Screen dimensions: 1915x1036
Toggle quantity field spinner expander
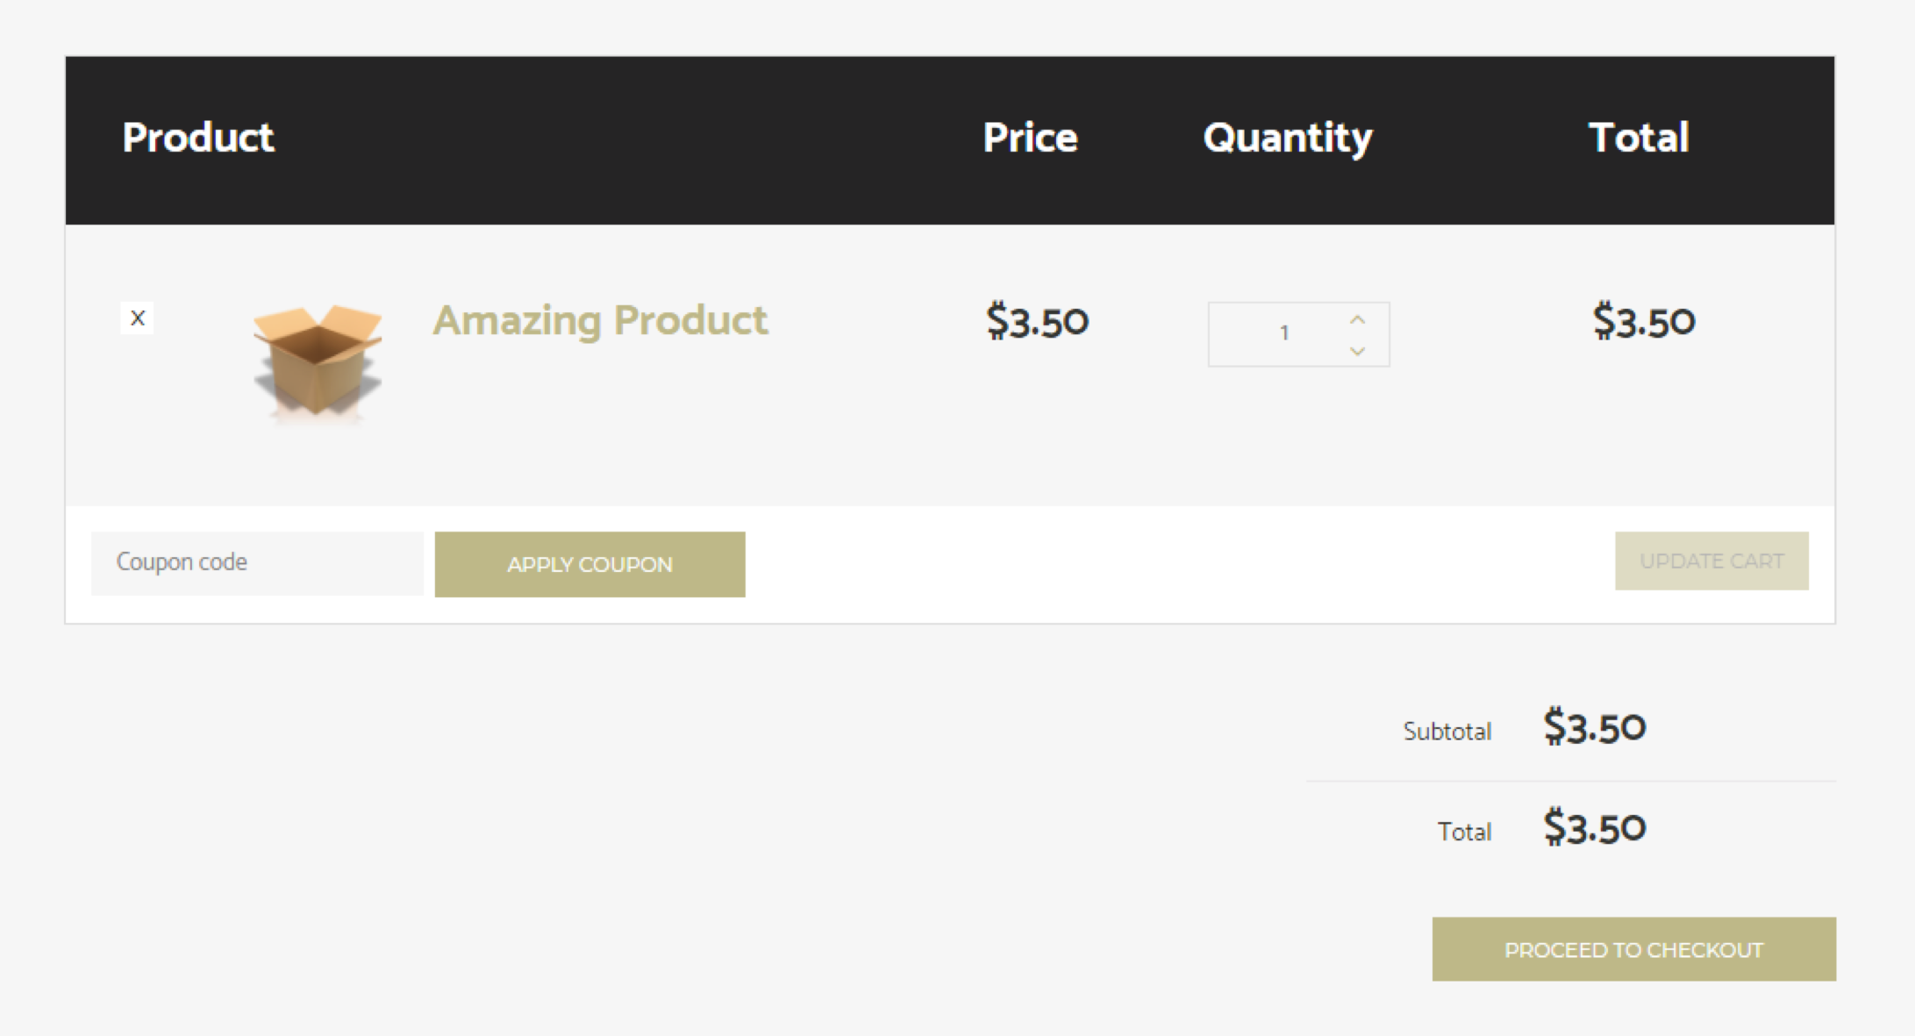coord(1357,332)
